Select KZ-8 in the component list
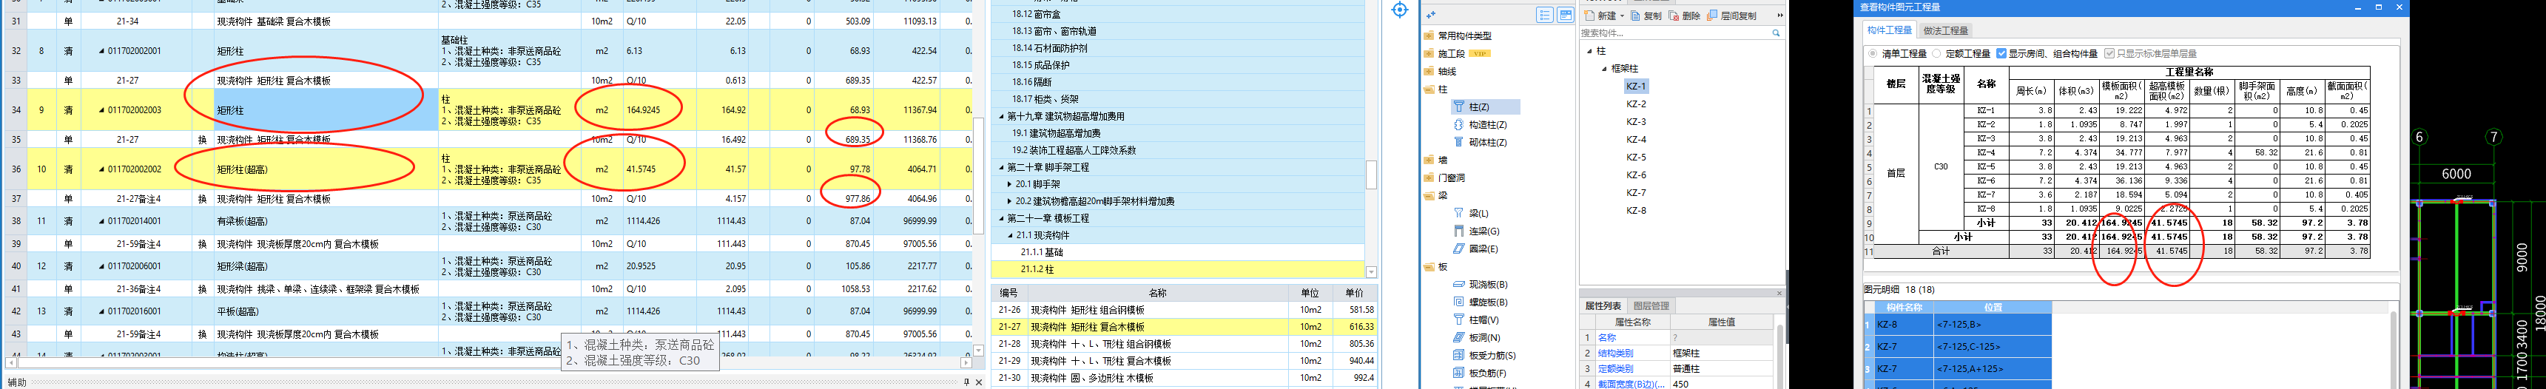2546x389 pixels. coord(1636,212)
